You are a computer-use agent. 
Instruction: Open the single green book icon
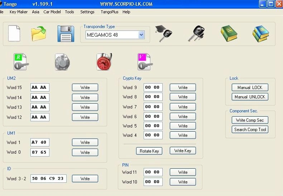229,33
